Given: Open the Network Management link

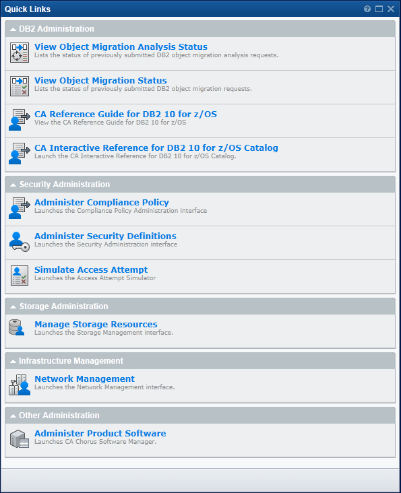Looking at the screenshot, I should (x=85, y=379).
